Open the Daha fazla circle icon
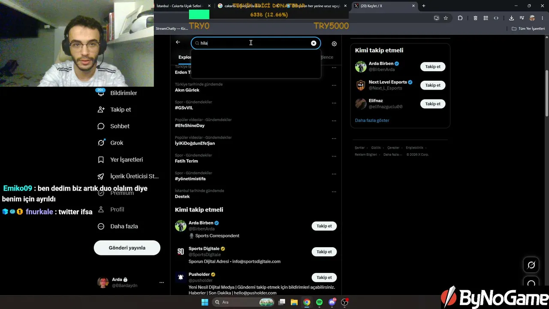The image size is (549, 309). pyautogui.click(x=101, y=226)
